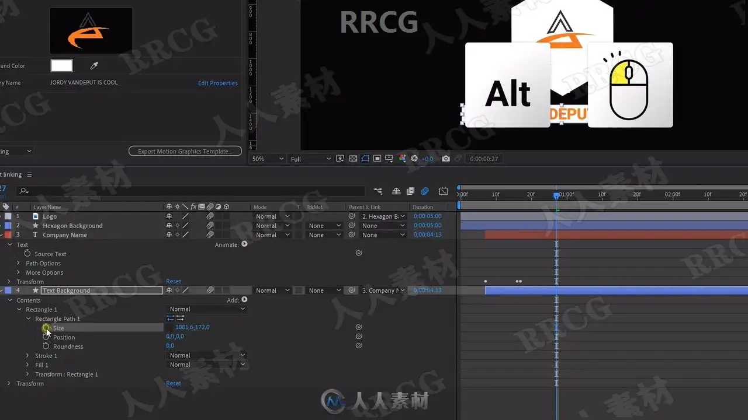Click Export Motion Graphics Template button

pyautogui.click(x=185, y=151)
